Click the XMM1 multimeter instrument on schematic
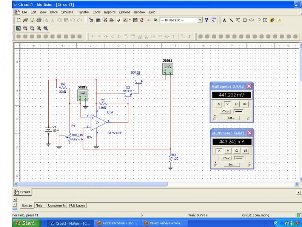302x227 pixels. pyautogui.click(x=168, y=68)
